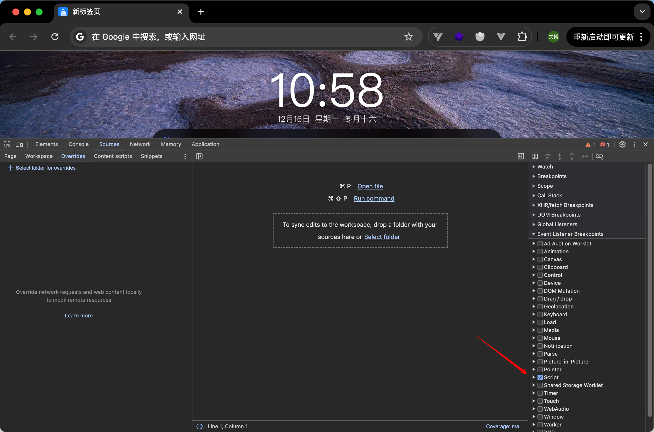Pause script execution
Image resolution: width=654 pixels, height=432 pixels.
click(x=535, y=156)
